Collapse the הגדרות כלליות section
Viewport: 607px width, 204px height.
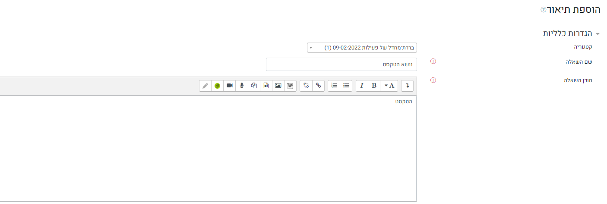572,34
